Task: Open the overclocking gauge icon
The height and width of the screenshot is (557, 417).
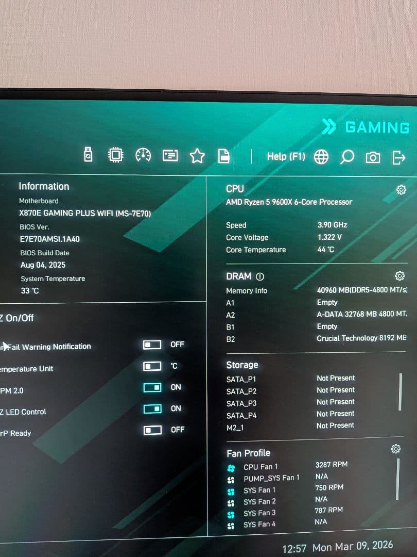Action: (143, 155)
